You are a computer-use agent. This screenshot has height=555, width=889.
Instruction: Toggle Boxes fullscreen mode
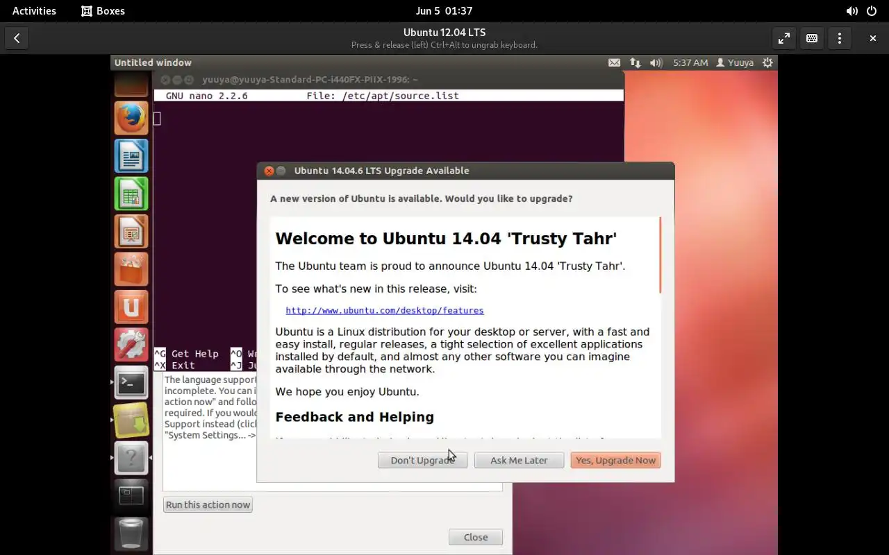784,38
